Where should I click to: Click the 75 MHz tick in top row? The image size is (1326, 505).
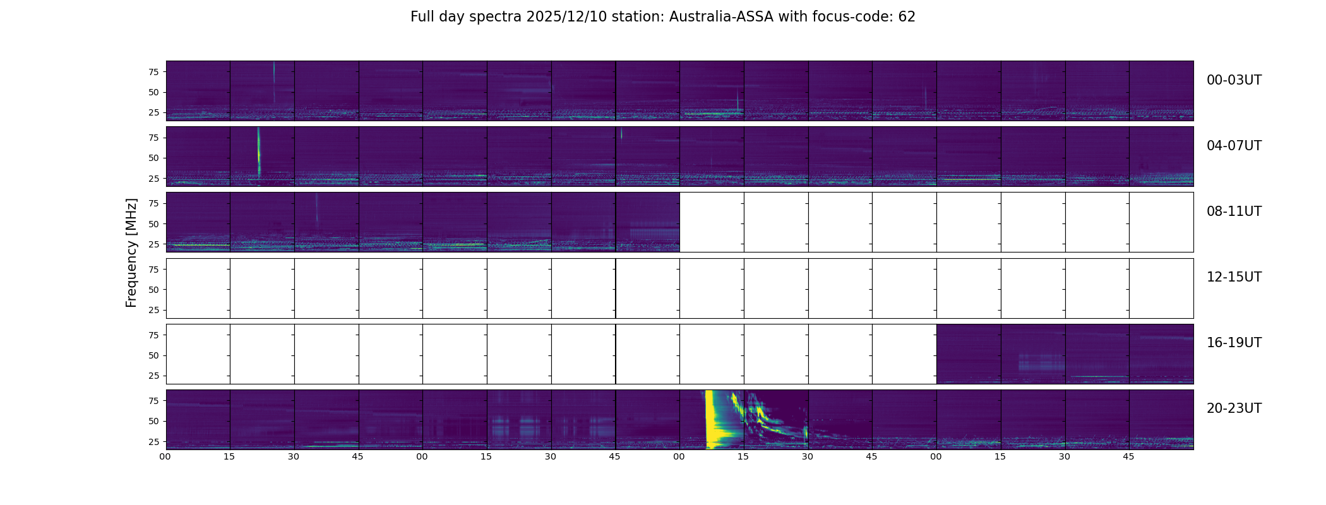click(x=153, y=72)
